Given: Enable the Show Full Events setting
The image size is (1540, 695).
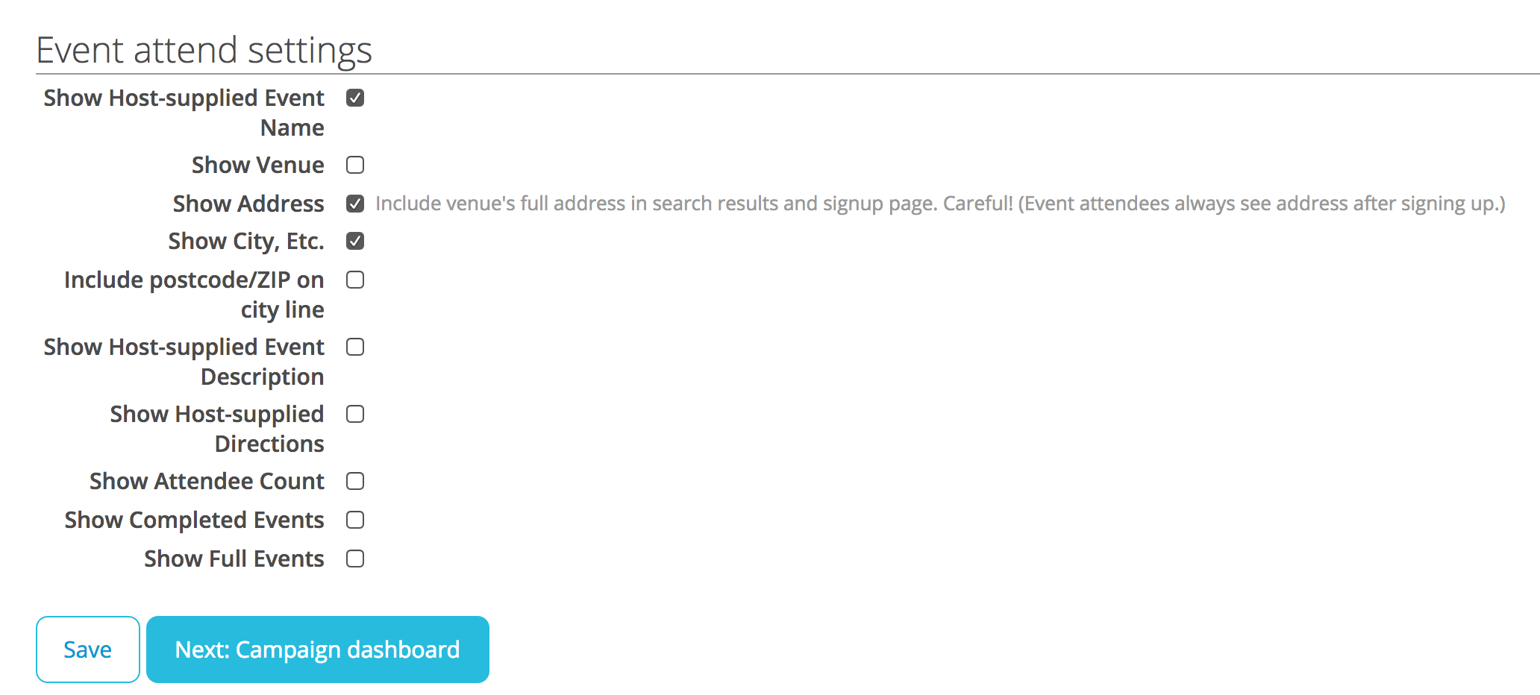Looking at the screenshot, I should (x=355, y=558).
